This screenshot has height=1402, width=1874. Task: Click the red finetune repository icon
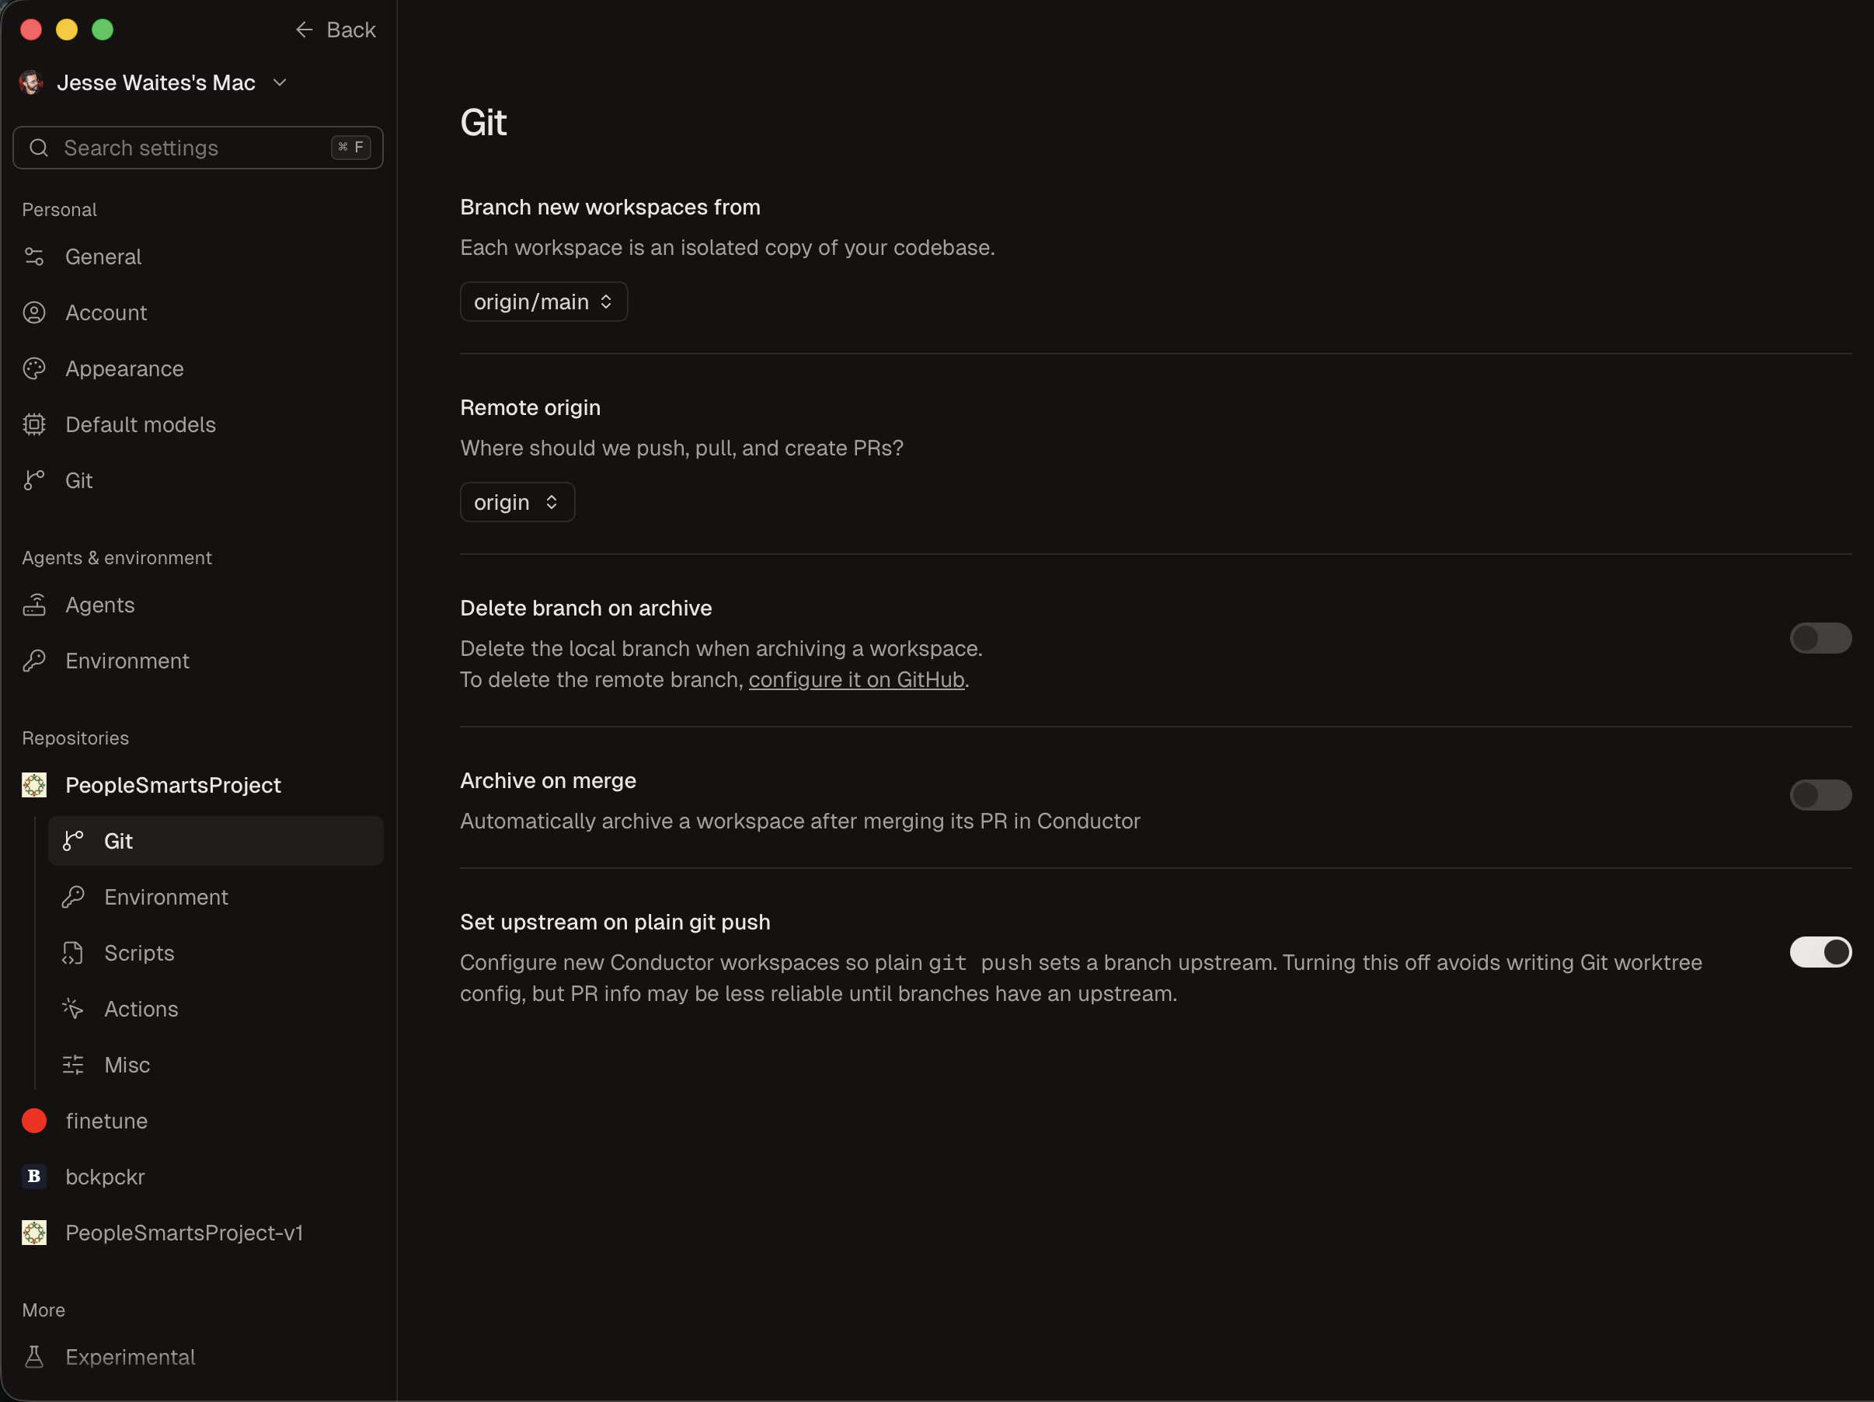[34, 1121]
